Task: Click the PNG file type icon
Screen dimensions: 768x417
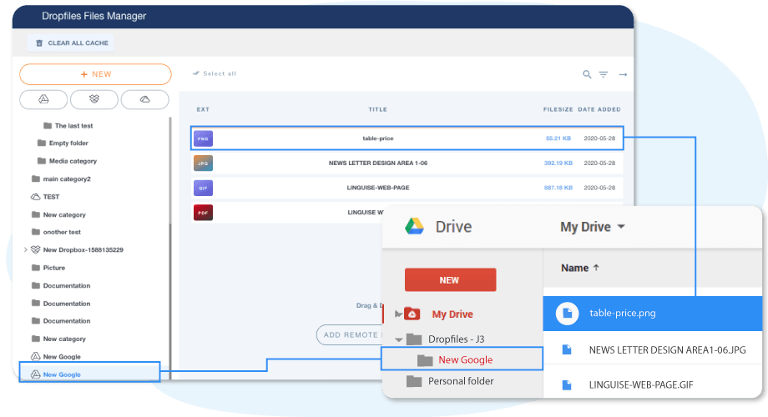Action: pyautogui.click(x=202, y=138)
